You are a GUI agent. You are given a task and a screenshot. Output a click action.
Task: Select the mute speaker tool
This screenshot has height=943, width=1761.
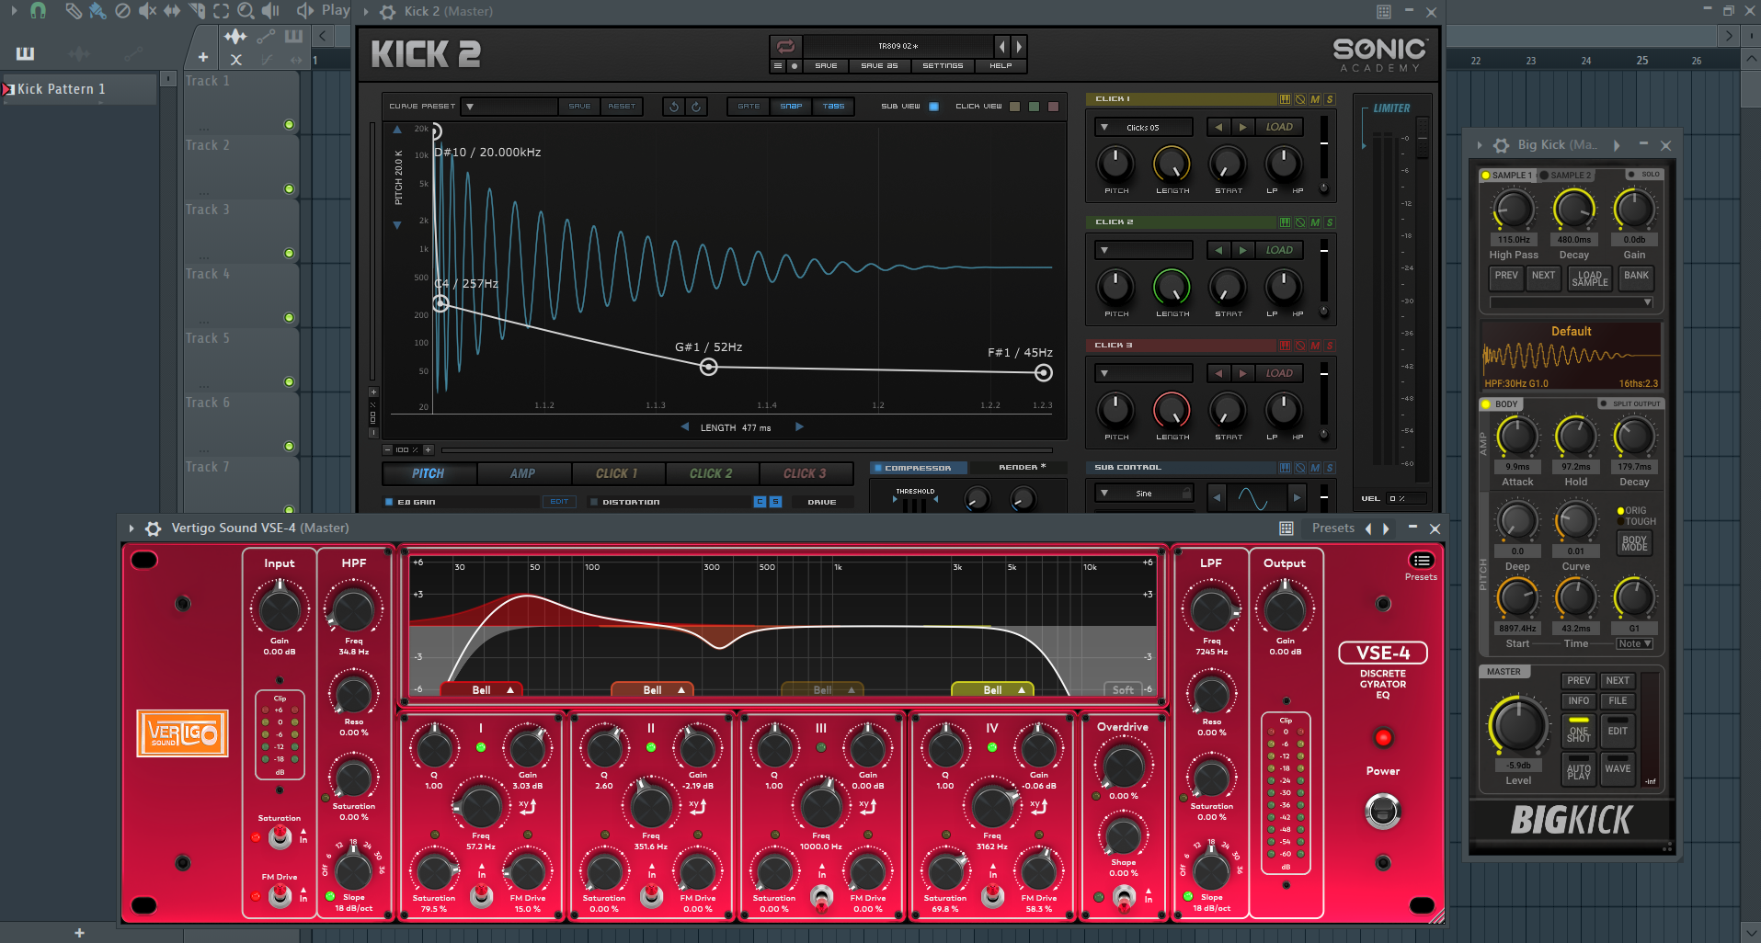146,11
